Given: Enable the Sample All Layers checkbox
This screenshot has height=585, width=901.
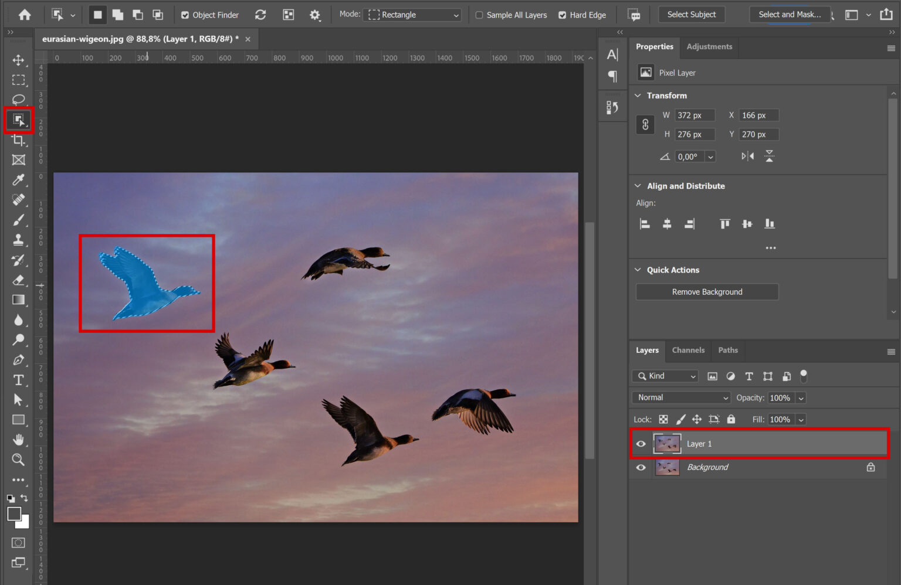Looking at the screenshot, I should pyautogui.click(x=479, y=15).
